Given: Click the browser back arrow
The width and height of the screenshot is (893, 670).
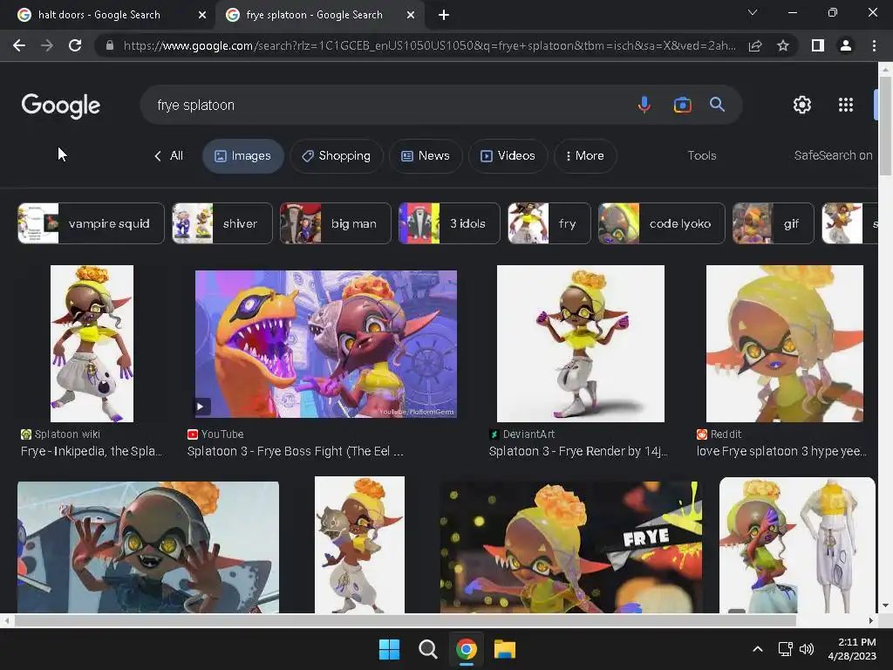Looking at the screenshot, I should click(x=19, y=45).
